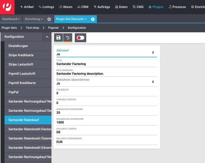205x163 pixels.
Task: Open Paymill Kreditkarte configuration
Action: tap(28, 83)
